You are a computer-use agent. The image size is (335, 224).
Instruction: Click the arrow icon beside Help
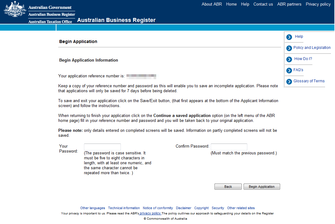click(289, 37)
